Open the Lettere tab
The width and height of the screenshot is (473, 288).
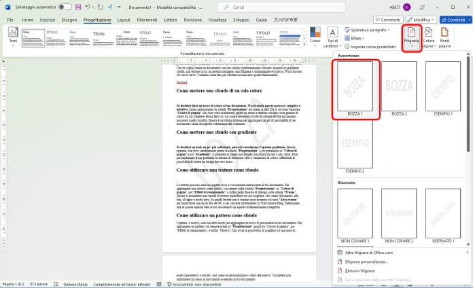(171, 20)
